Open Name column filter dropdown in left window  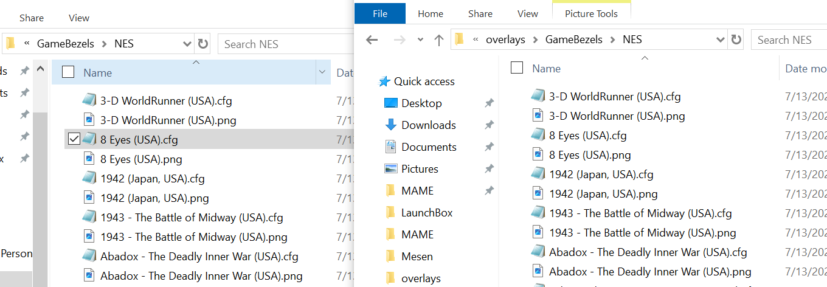(x=322, y=72)
